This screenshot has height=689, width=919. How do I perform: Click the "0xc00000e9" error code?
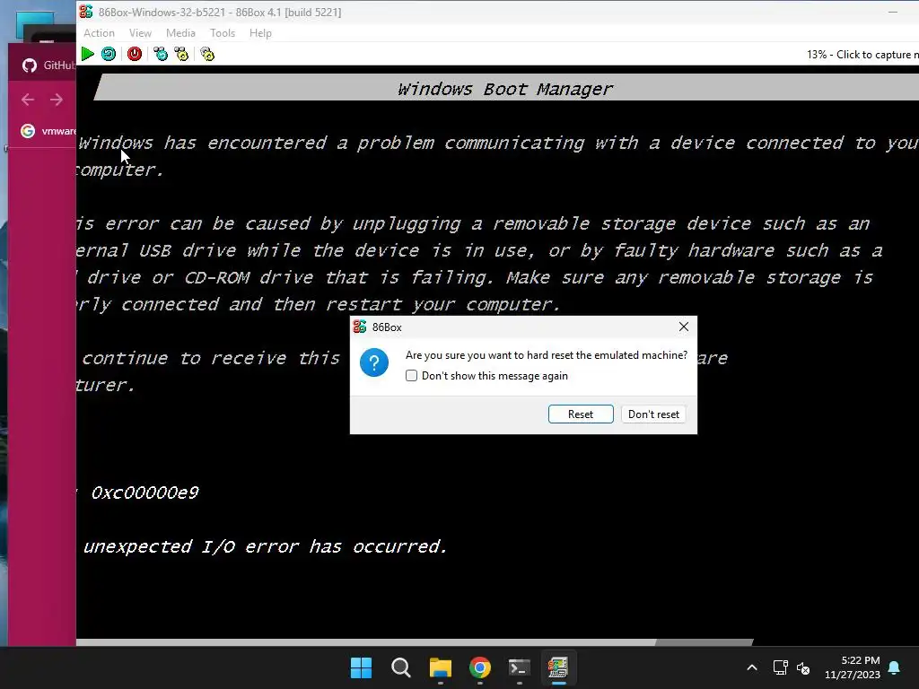pos(144,493)
